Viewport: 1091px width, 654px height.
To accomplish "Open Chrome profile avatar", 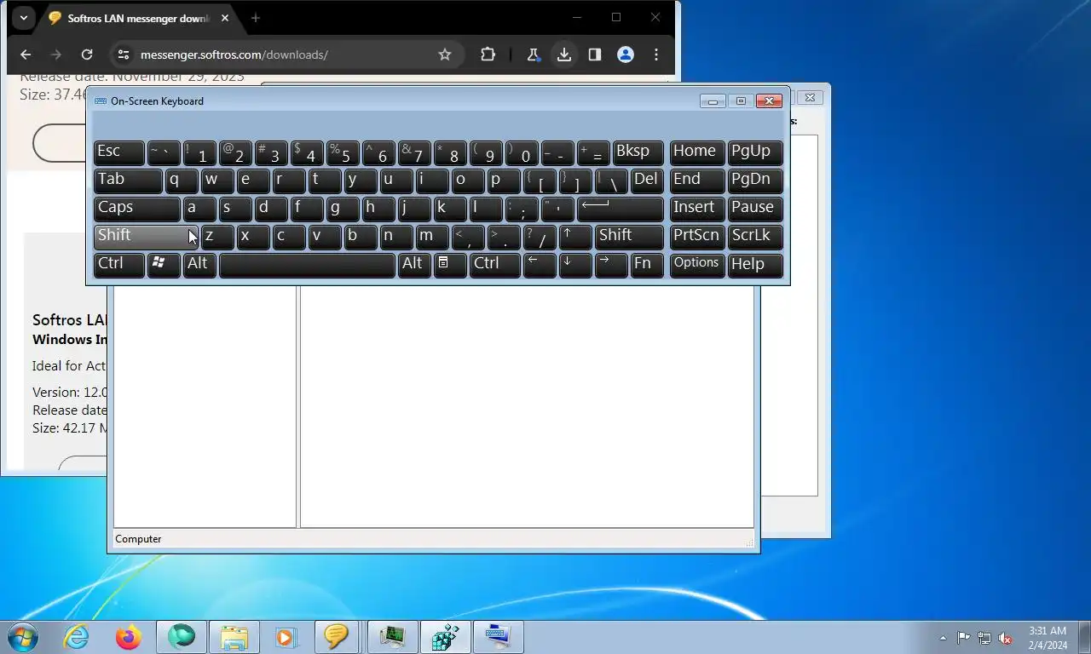I will 626,54.
